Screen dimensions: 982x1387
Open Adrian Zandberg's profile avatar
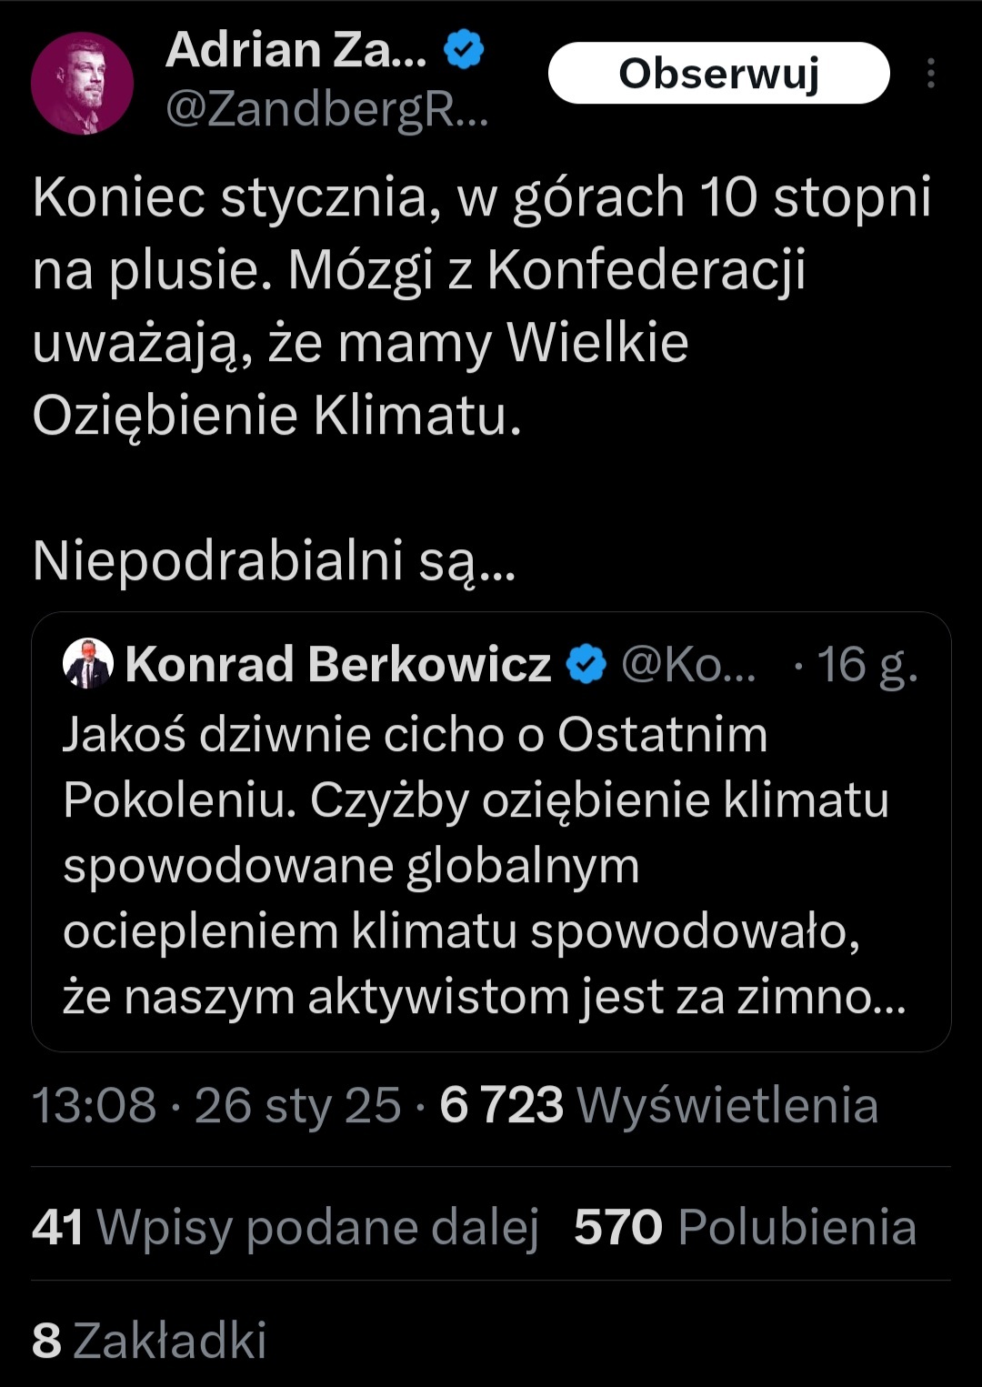click(x=83, y=84)
